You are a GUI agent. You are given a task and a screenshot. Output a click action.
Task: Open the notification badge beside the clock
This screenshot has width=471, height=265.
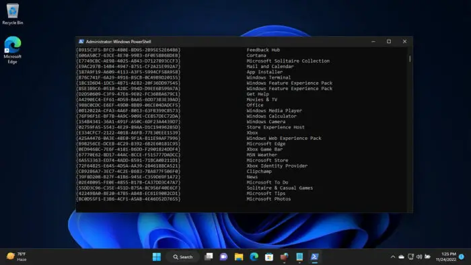(462, 257)
